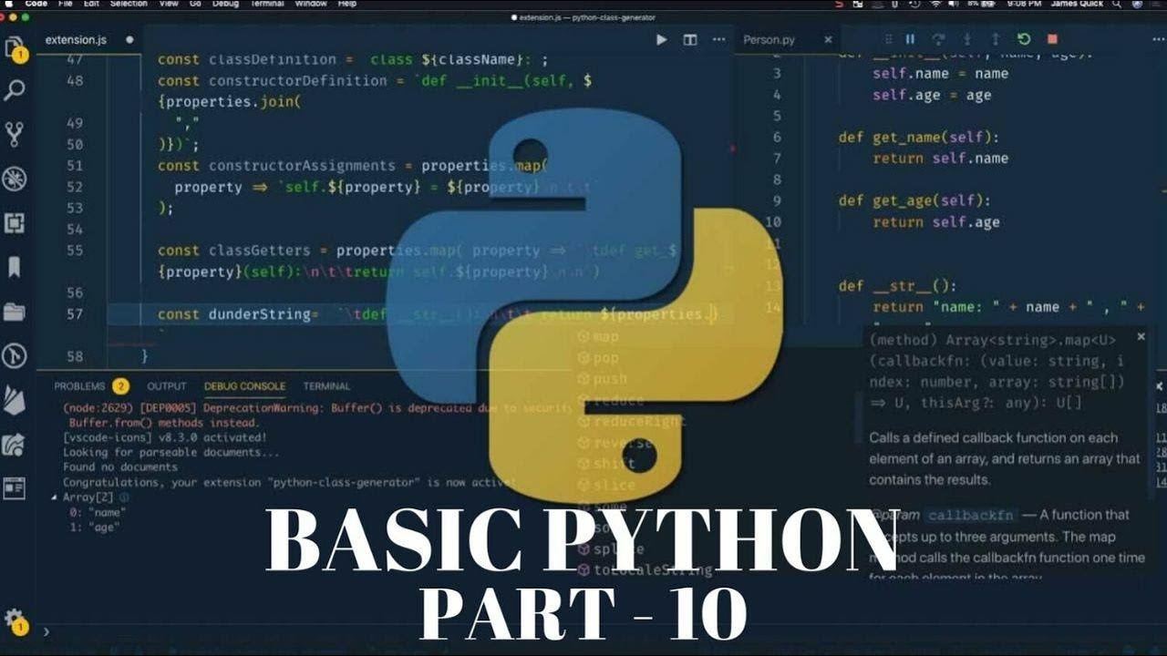Click the Step Into debug arrow
Viewport: 1167px width, 656px height.
[x=967, y=39]
